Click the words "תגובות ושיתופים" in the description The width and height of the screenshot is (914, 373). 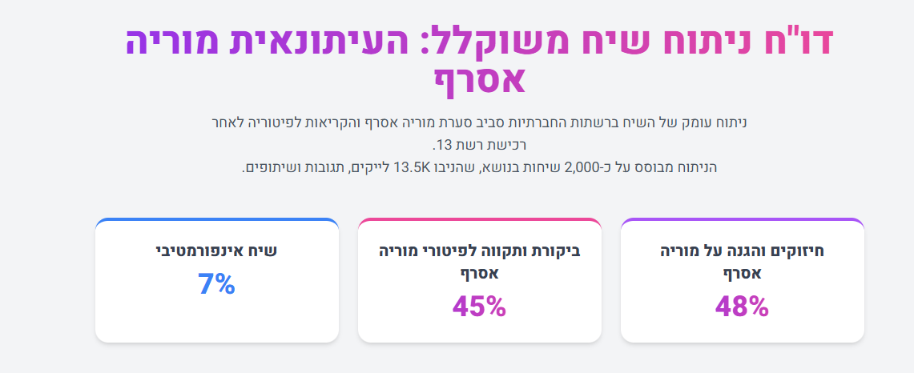(288, 167)
